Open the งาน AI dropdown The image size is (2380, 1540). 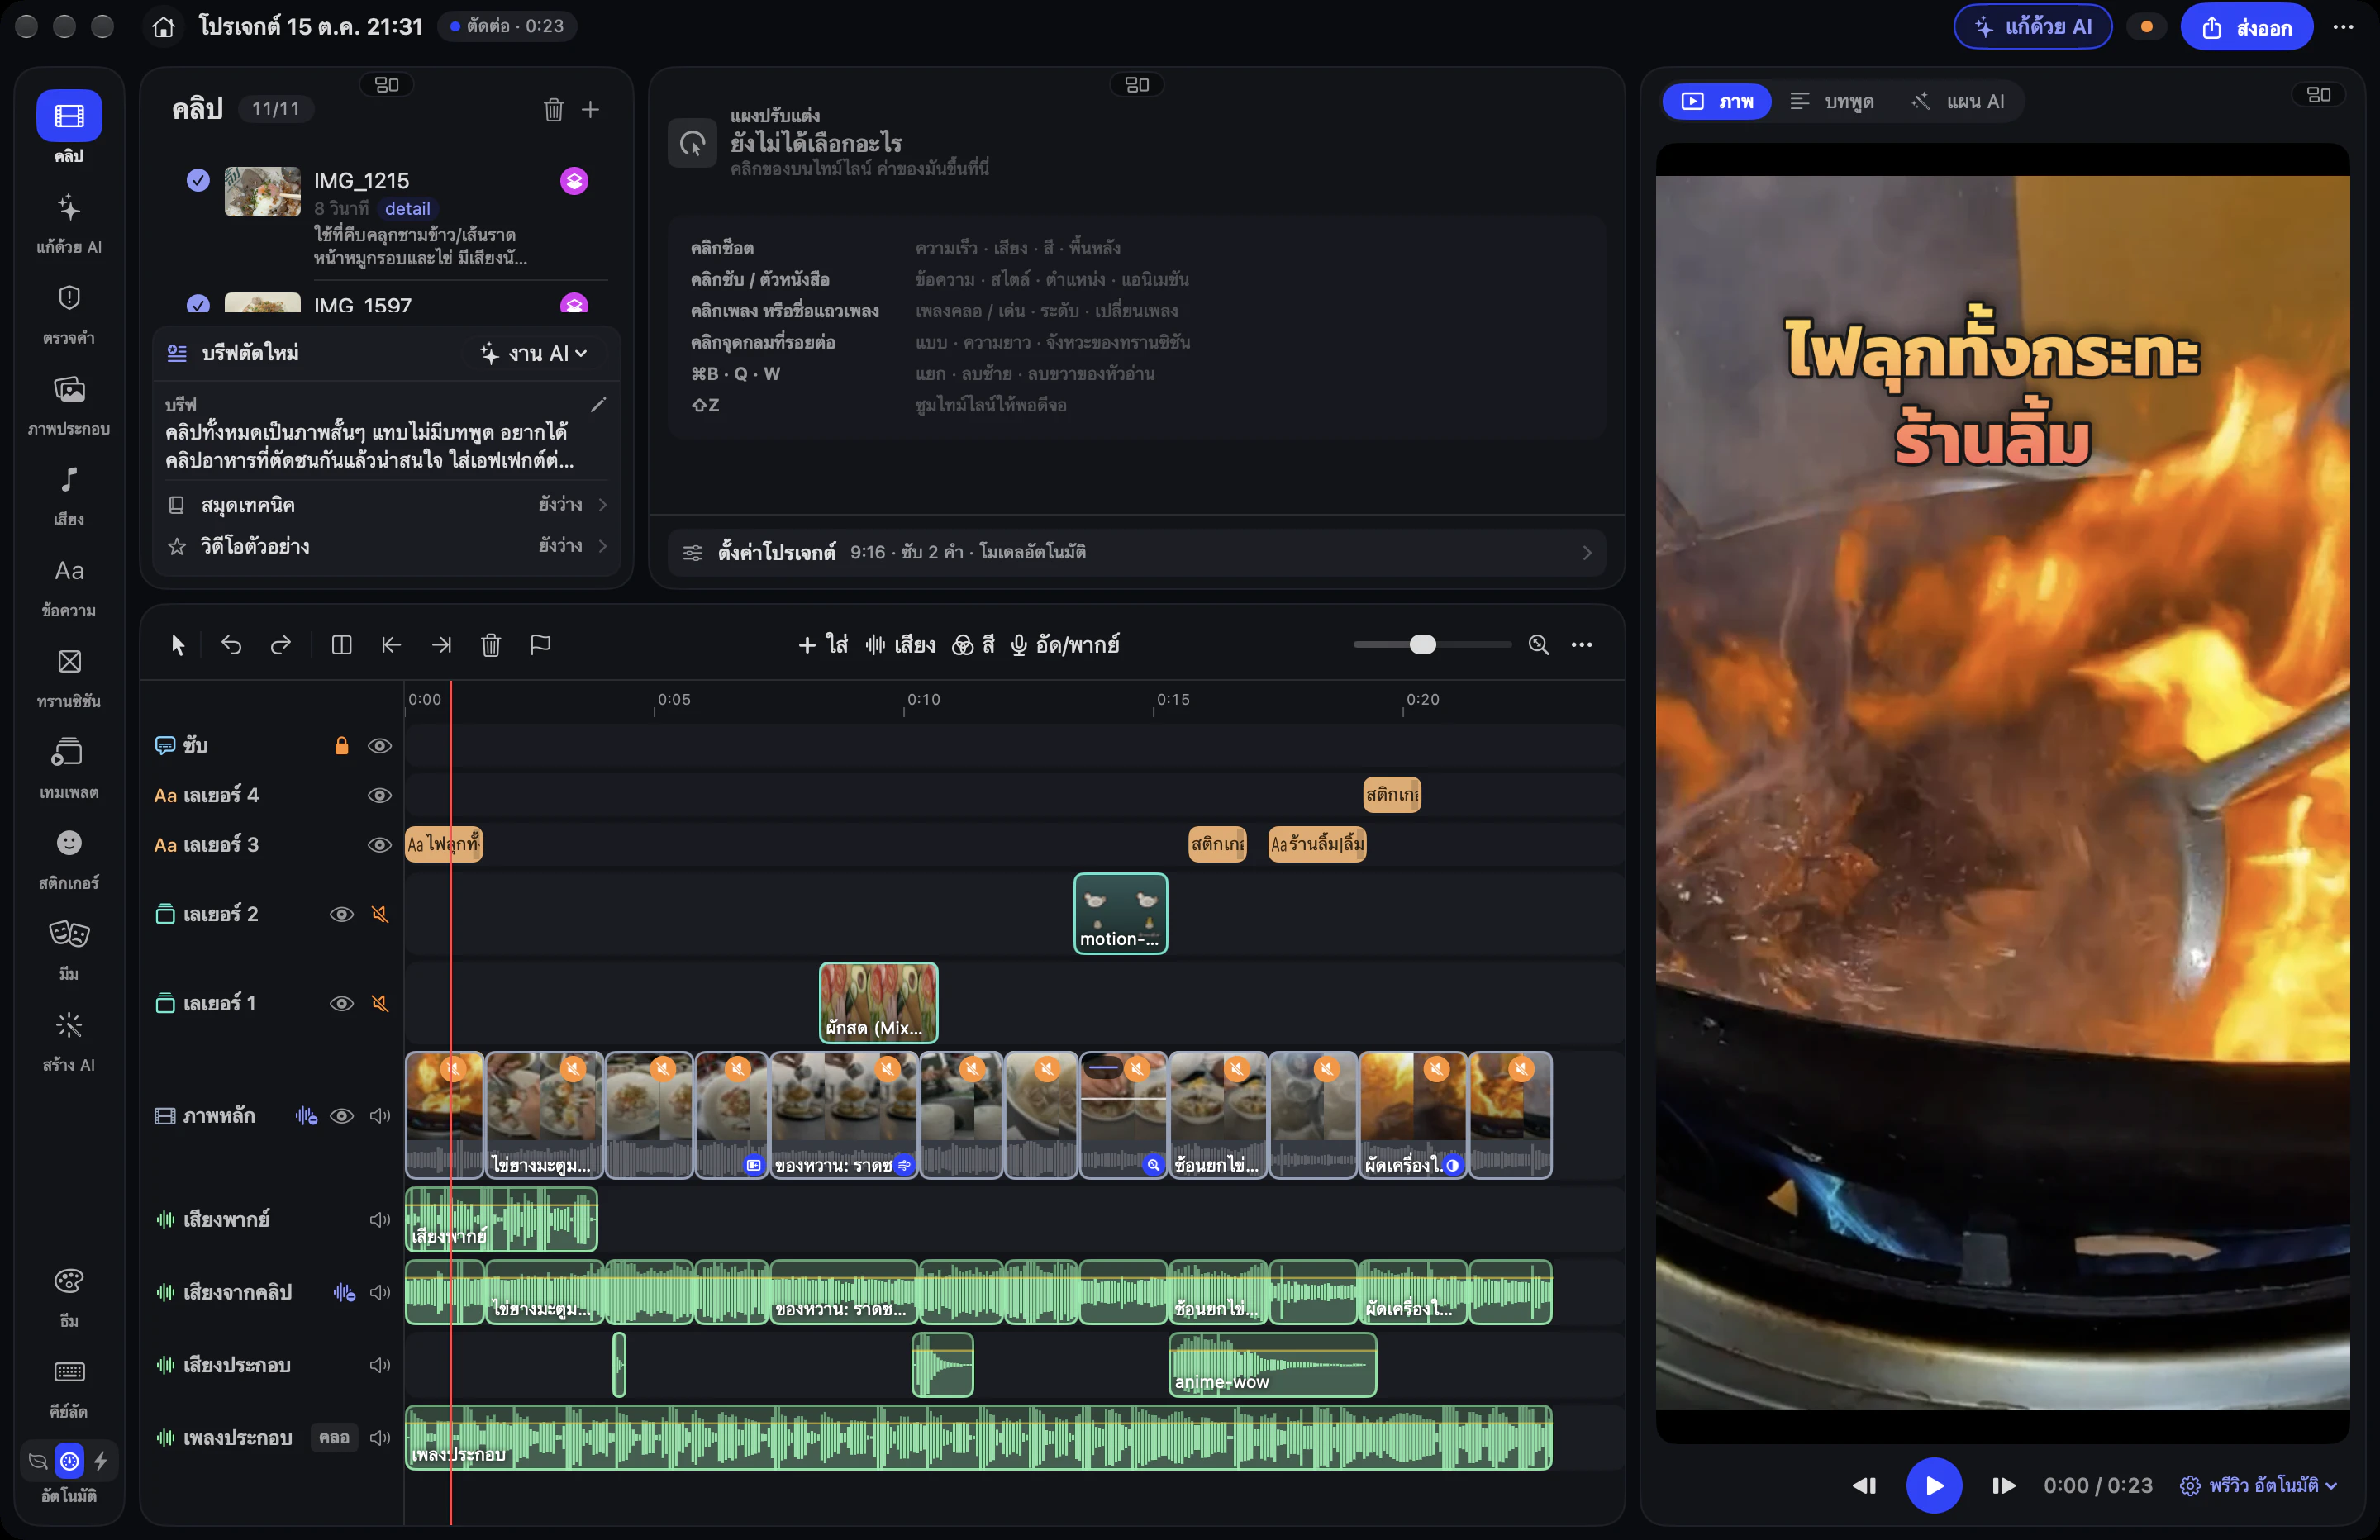click(534, 353)
